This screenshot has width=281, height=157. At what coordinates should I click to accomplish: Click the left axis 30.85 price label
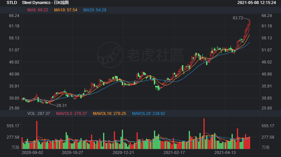point(14,98)
